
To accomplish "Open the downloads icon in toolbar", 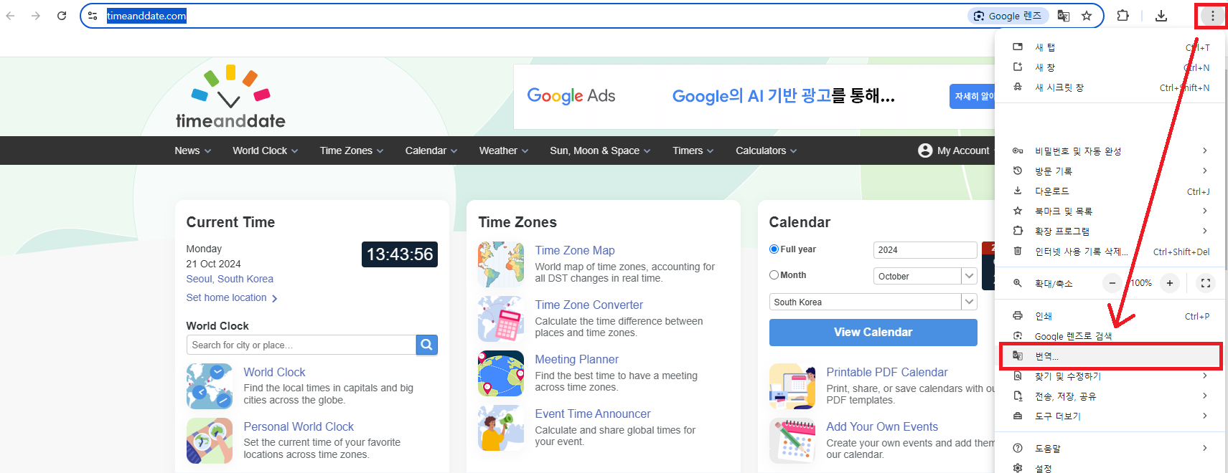I will pos(1161,16).
